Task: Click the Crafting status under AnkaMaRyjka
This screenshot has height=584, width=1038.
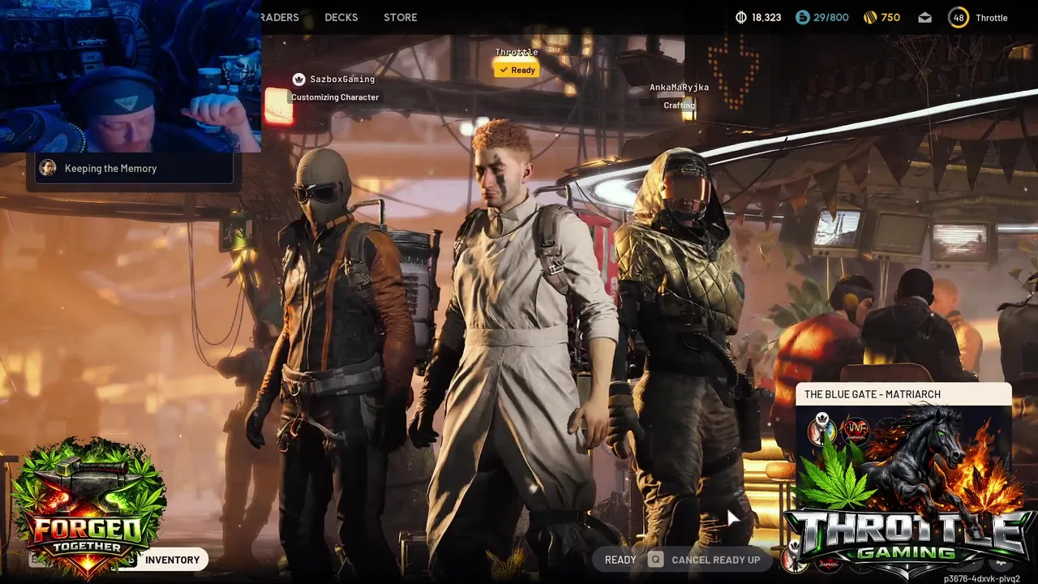Action: click(x=679, y=105)
